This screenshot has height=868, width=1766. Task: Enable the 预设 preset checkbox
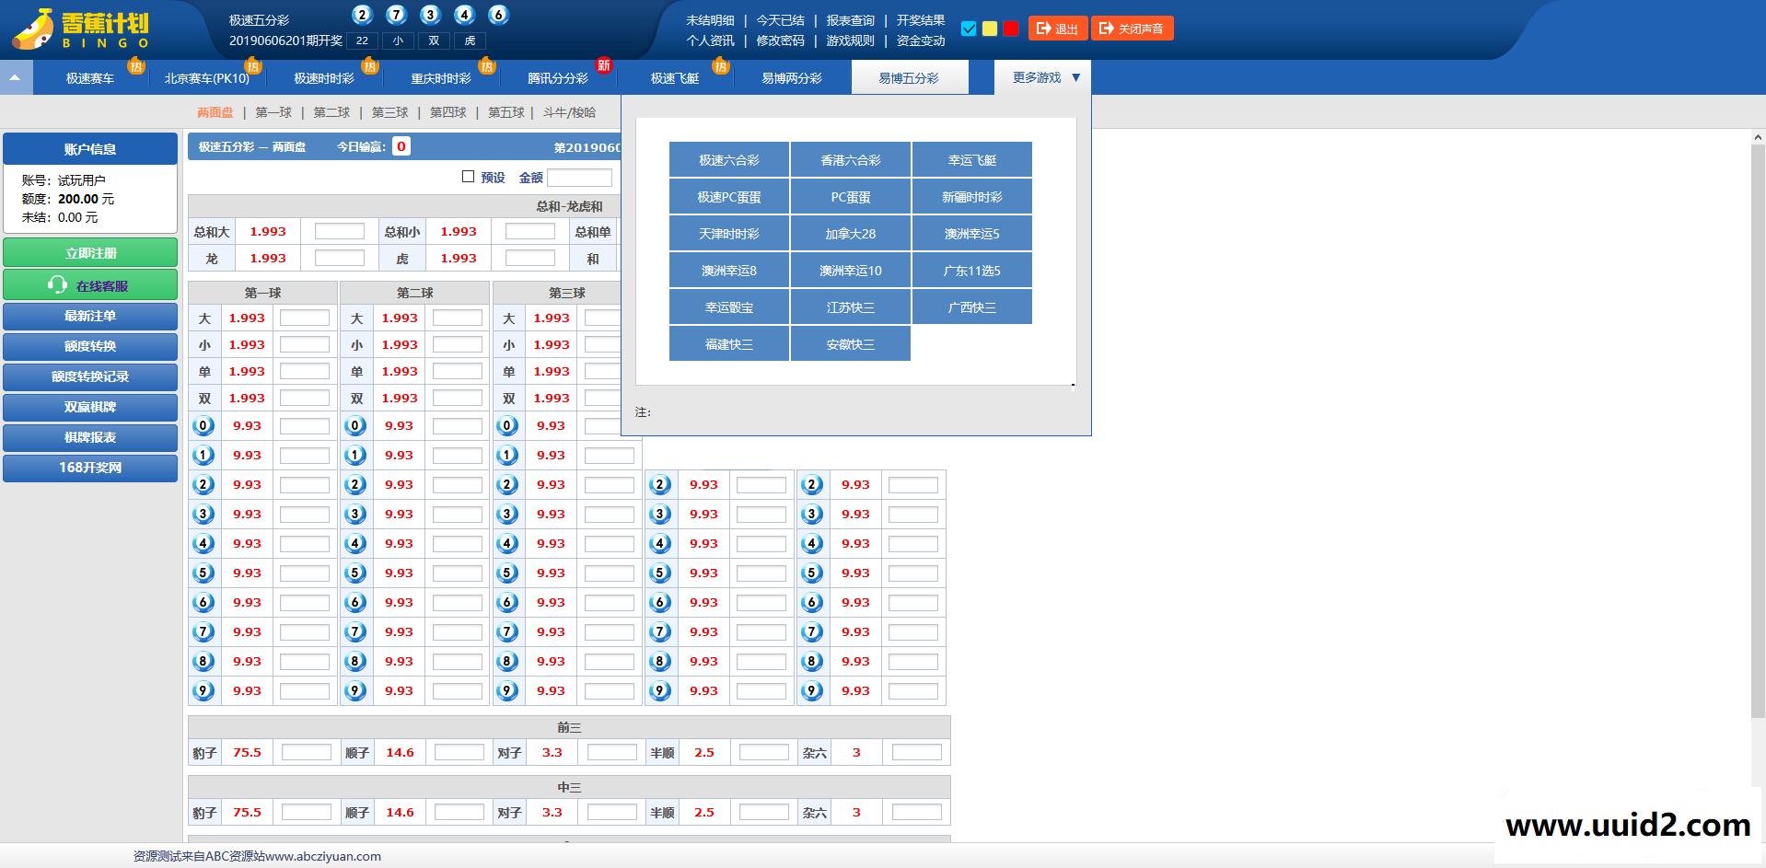point(468,176)
